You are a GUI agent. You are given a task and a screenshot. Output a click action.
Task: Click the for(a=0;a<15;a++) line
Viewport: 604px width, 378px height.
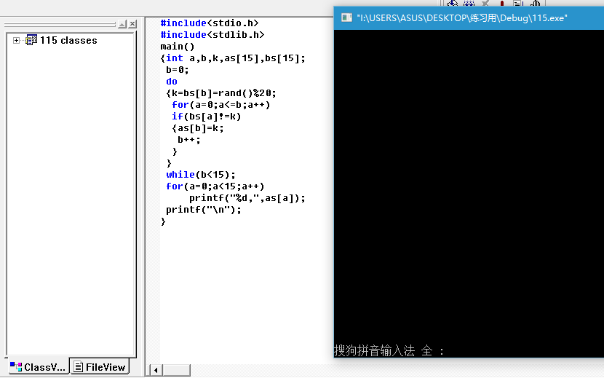[x=215, y=186]
